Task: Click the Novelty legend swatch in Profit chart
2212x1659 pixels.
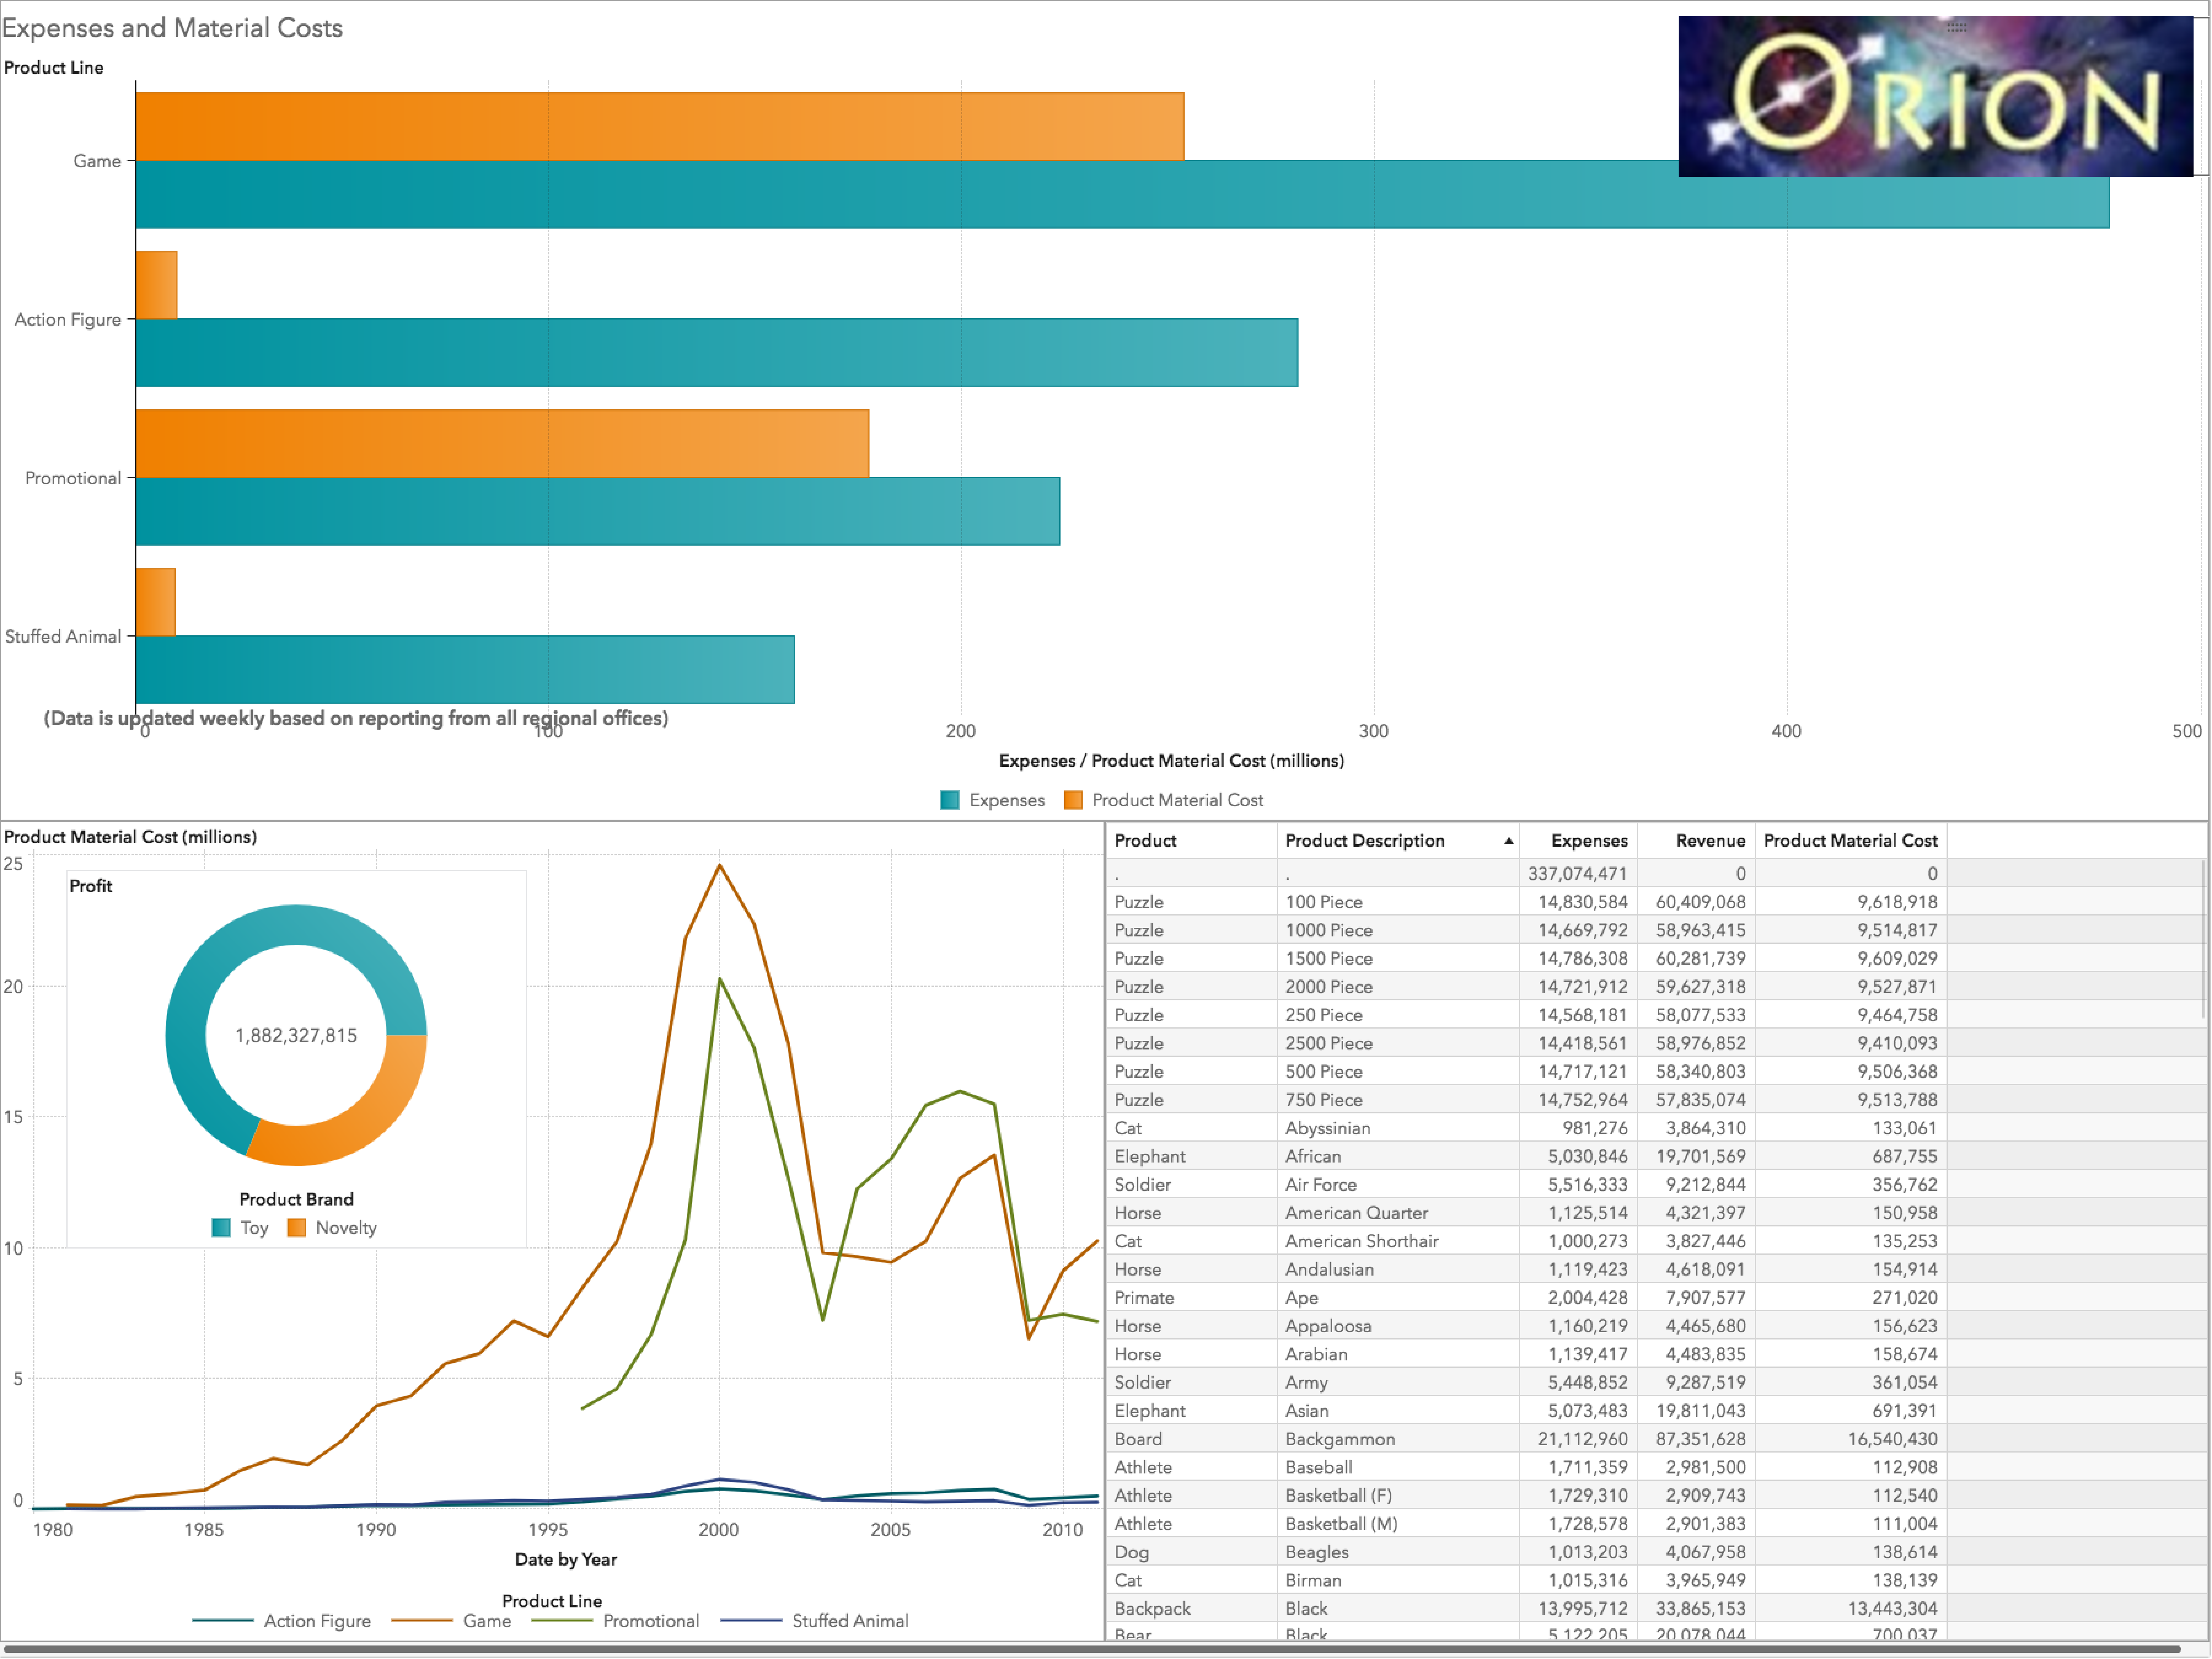Action: 296,1229
